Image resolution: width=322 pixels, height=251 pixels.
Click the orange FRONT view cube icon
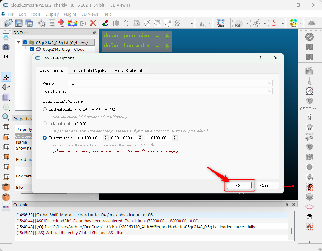pyautogui.click(x=6, y=187)
